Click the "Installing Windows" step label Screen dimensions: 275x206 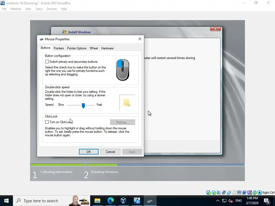pyautogui.click(x=104, y=172)
